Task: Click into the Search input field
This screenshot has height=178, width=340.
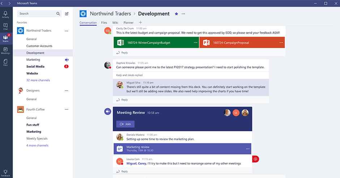Action: 36,14
